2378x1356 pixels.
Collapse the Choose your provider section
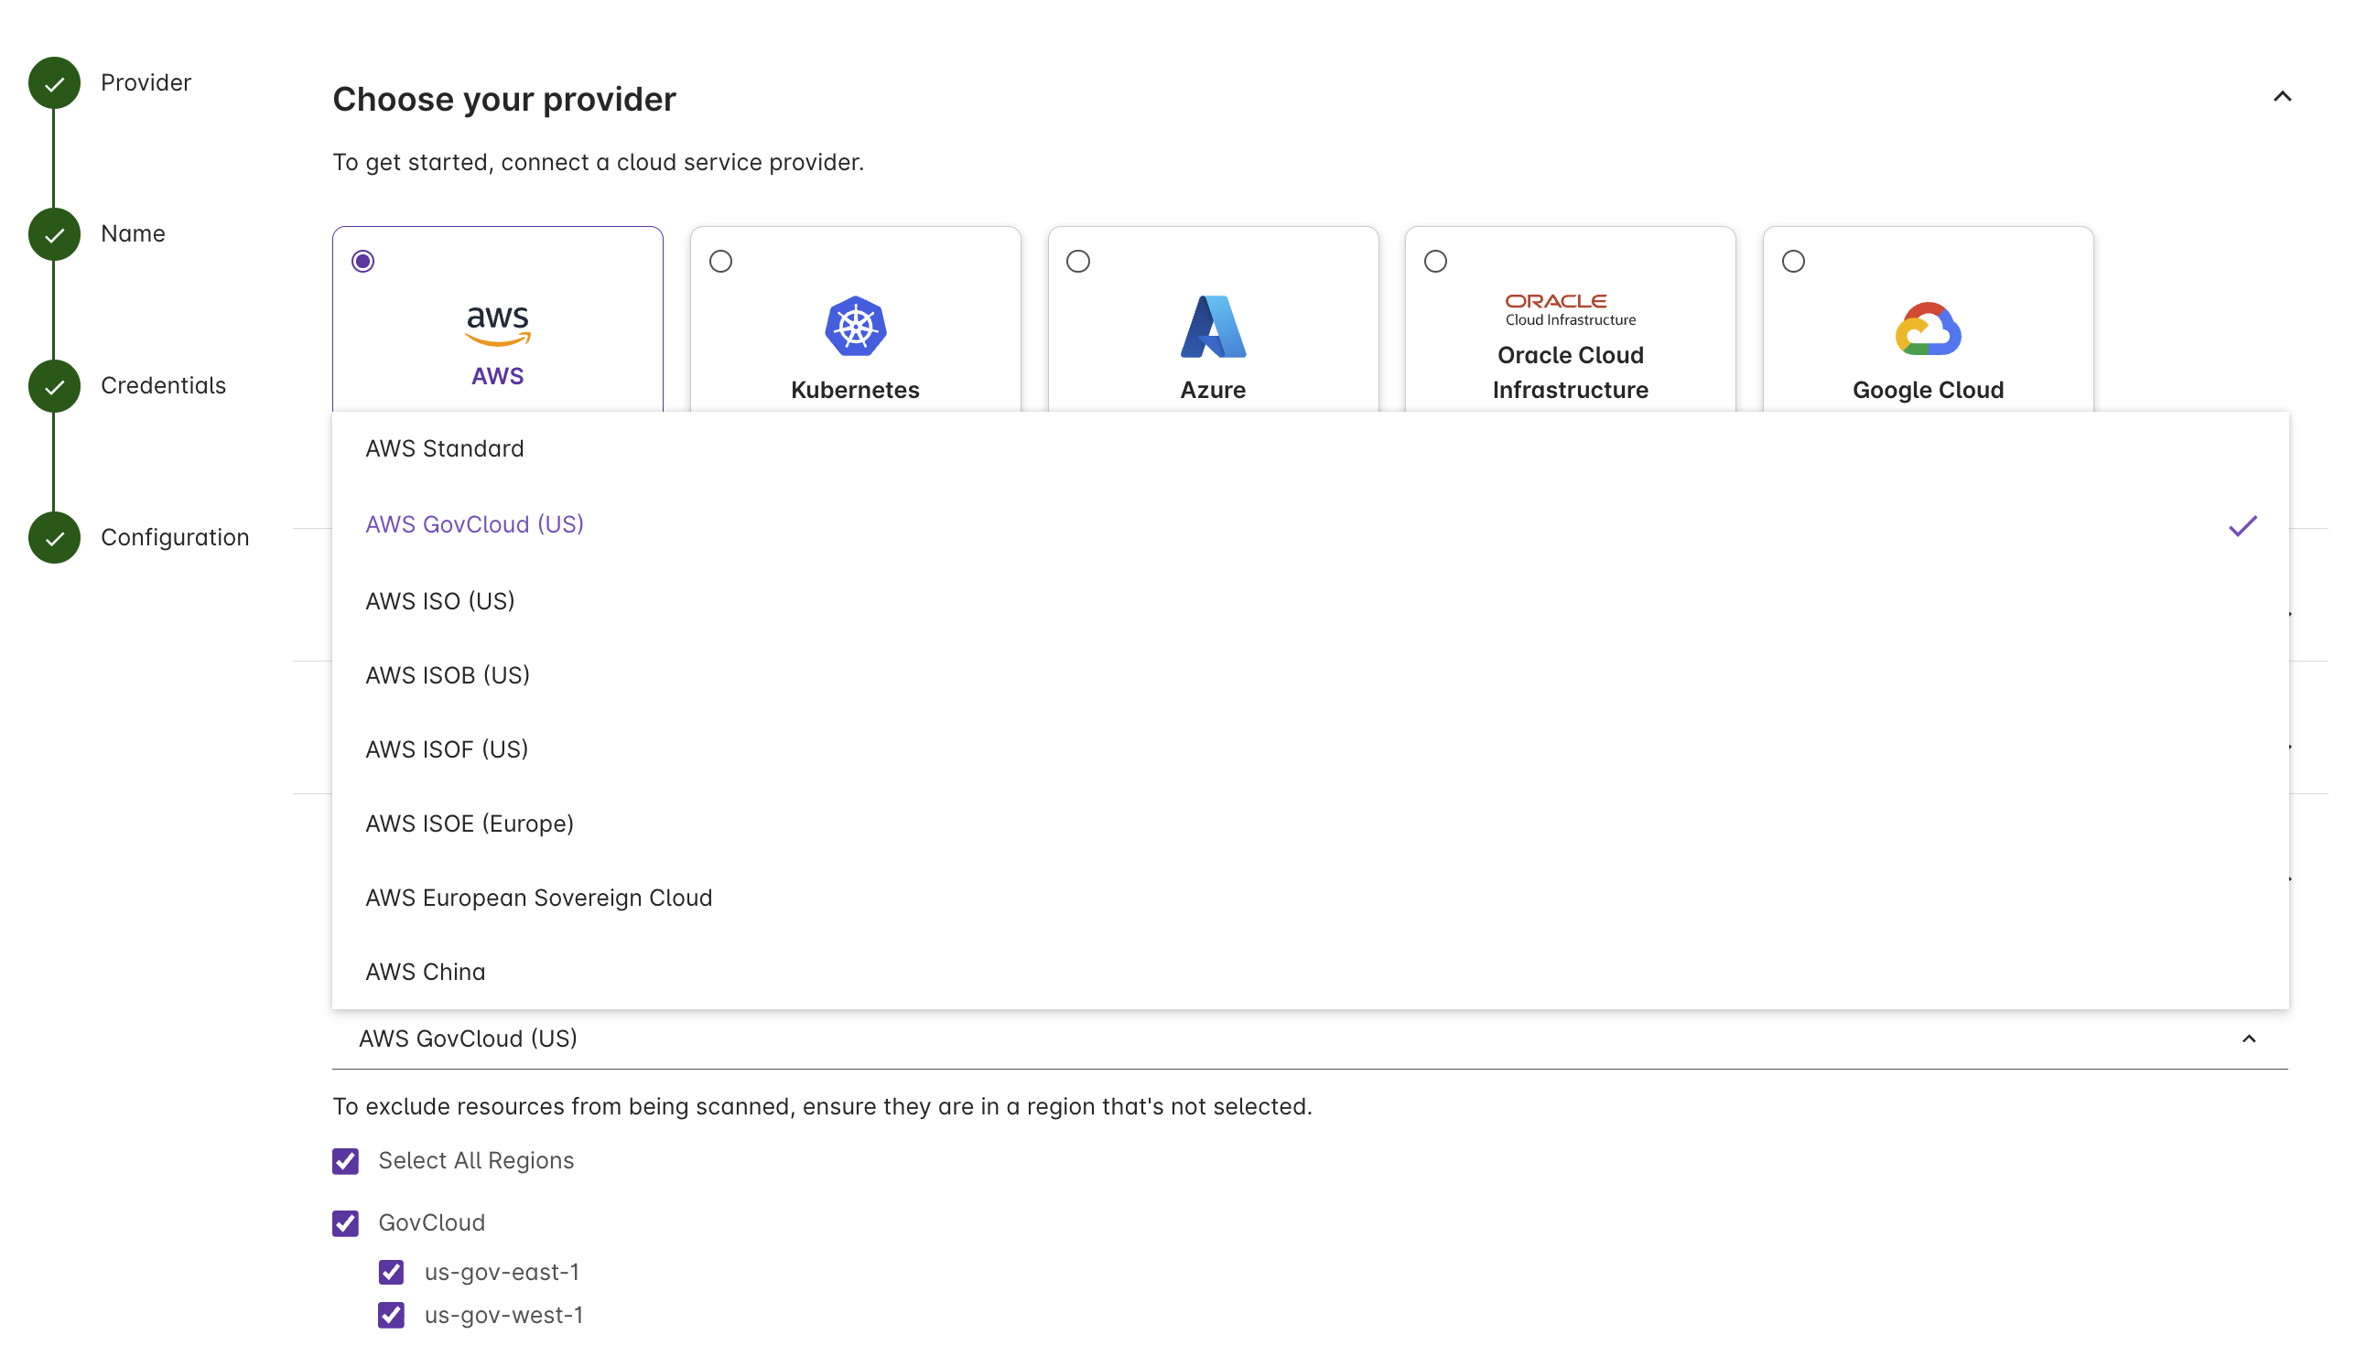2281,97
